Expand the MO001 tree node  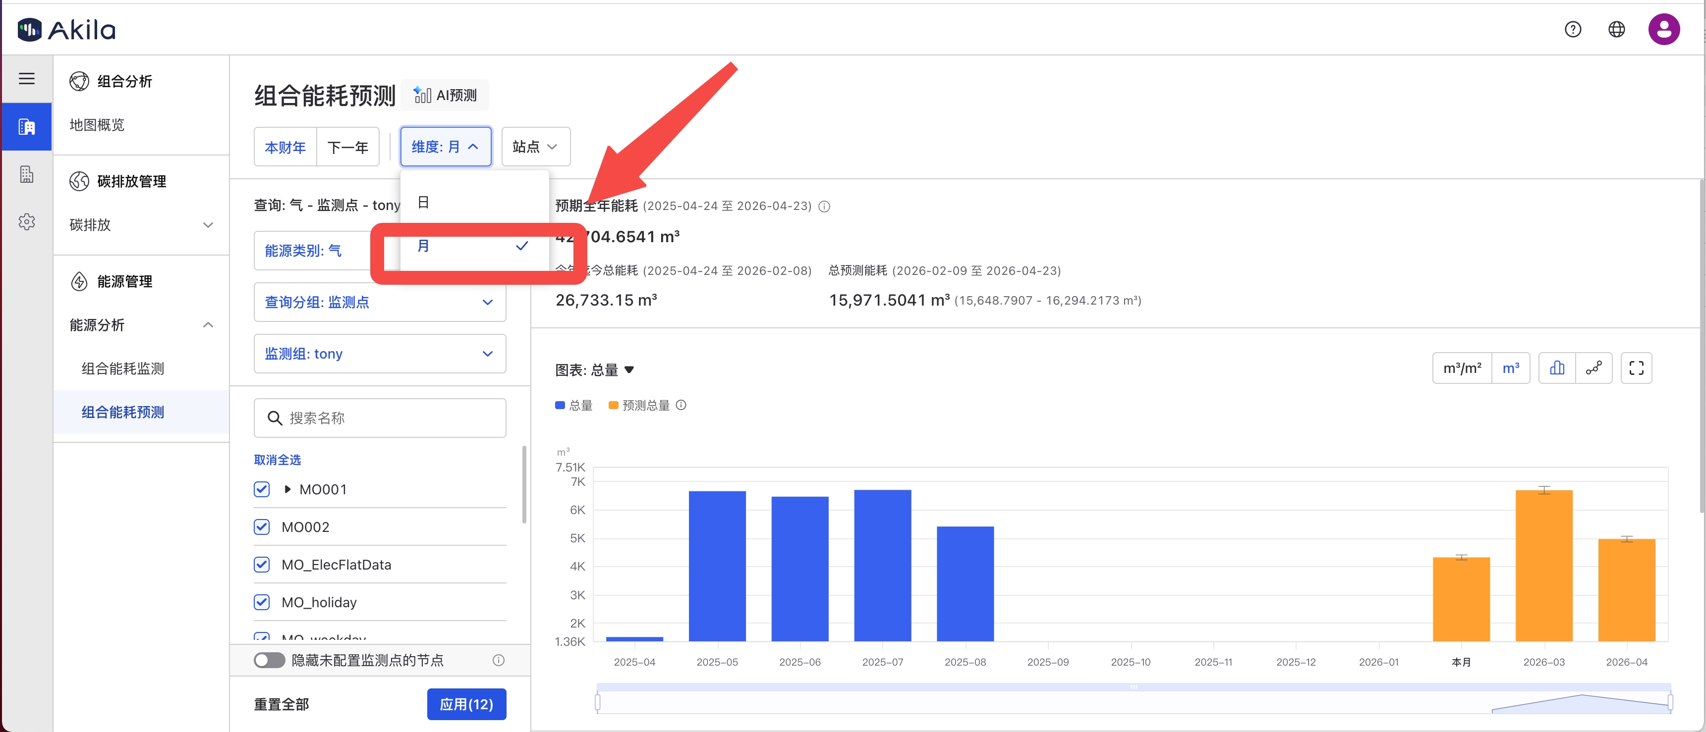(x=287, y=489)
